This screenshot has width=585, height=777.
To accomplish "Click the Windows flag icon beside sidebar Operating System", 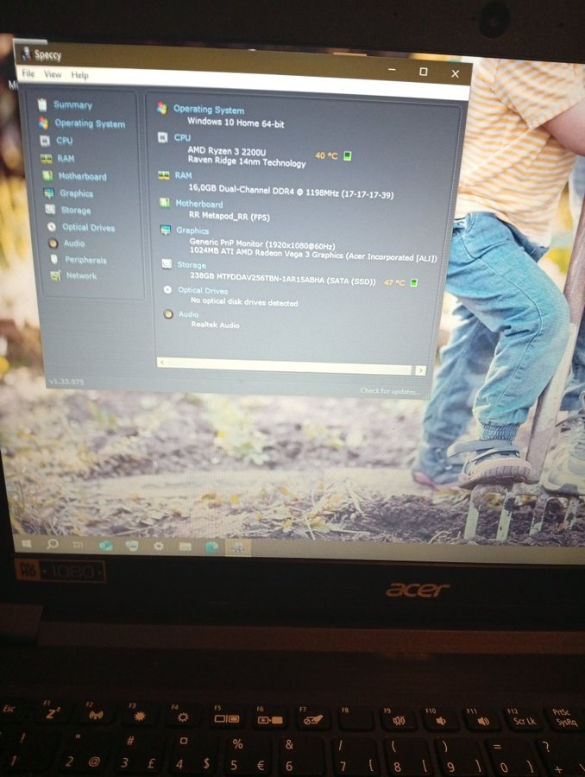I will (x=44, y=123).
